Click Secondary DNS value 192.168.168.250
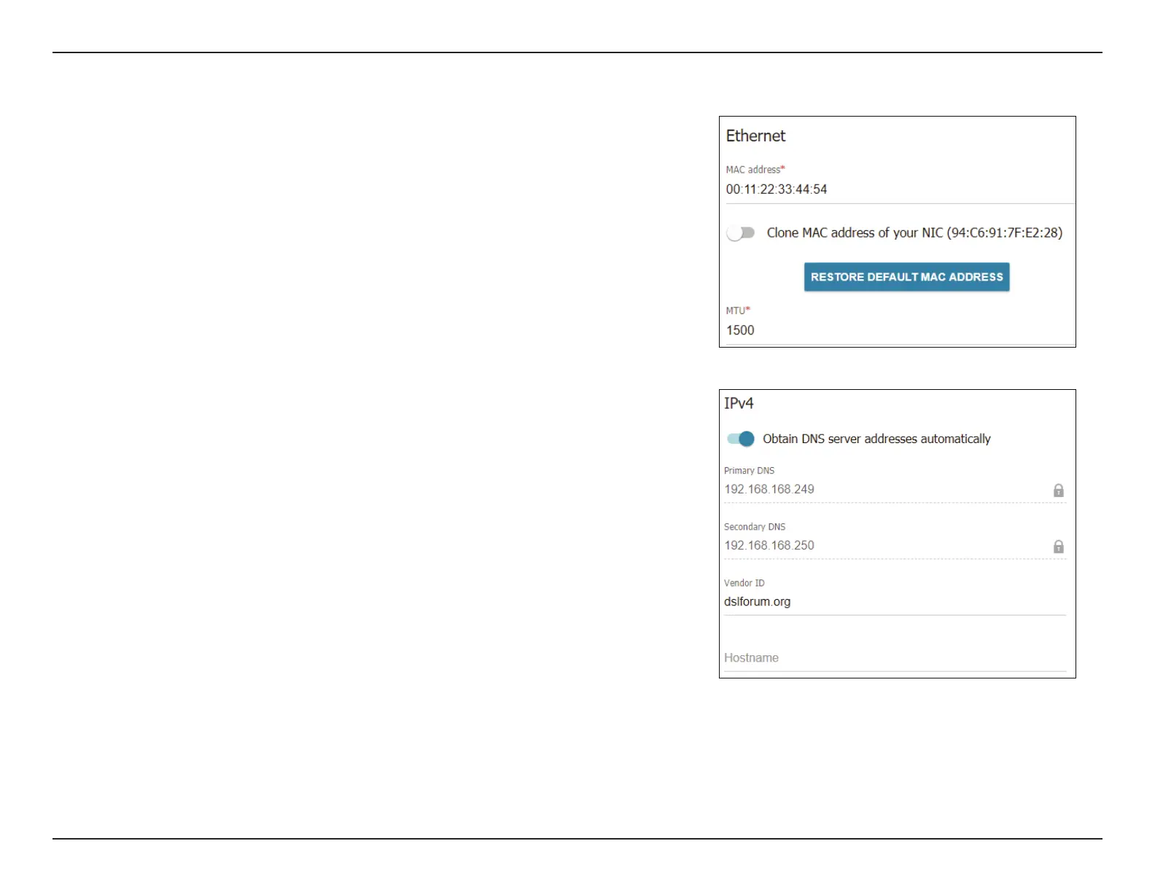The image size is (1155, 892). 769,546
